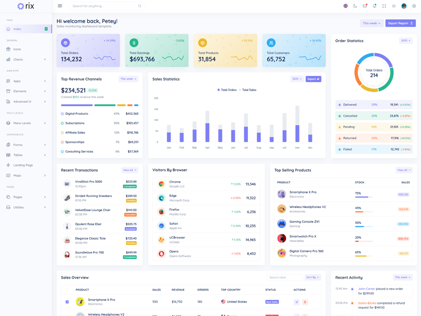
Task: Open notifications bell in header
Action: point(374,6)
